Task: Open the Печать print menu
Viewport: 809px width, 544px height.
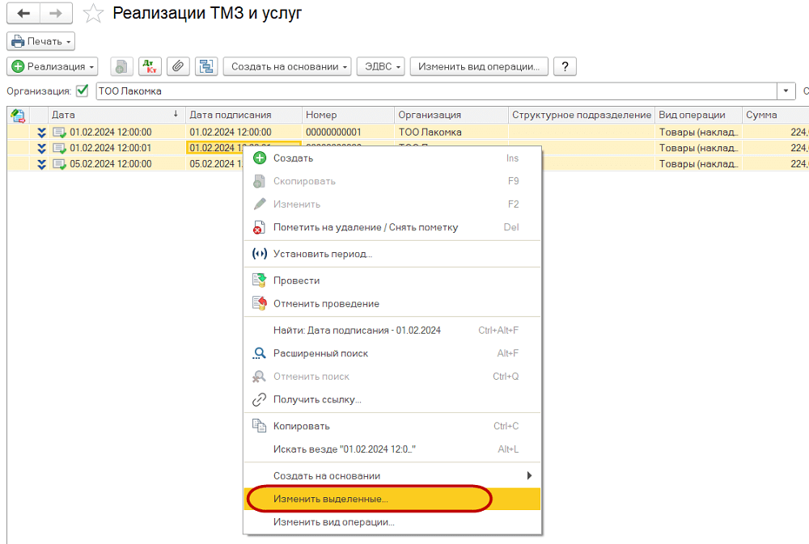Action: [40, 41]
